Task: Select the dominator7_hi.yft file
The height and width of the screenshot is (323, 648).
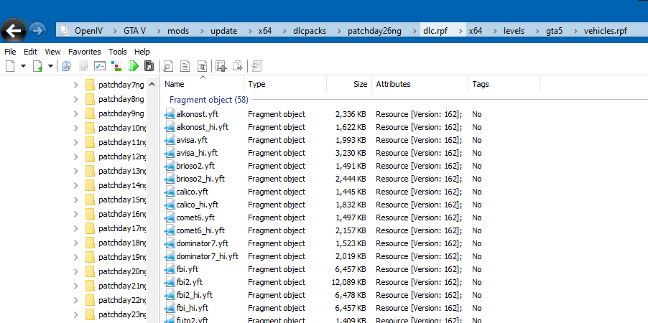Action: coord(207,256)
